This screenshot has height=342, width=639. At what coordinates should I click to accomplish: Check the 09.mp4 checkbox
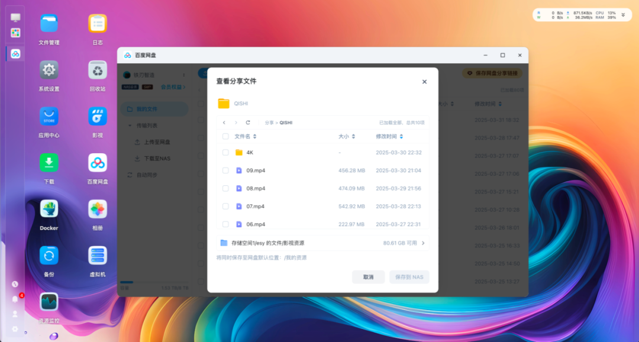tap(225, 170)
